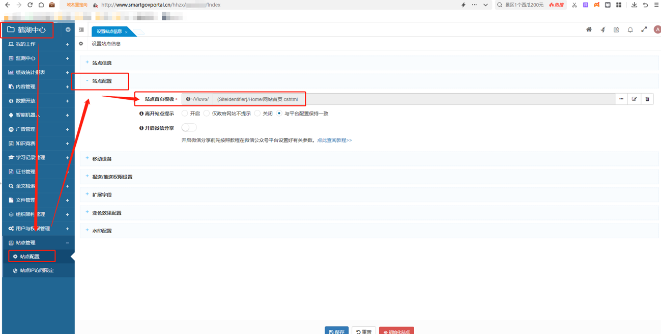Click the ellipsis browse template button

click(x=621, y=99)
